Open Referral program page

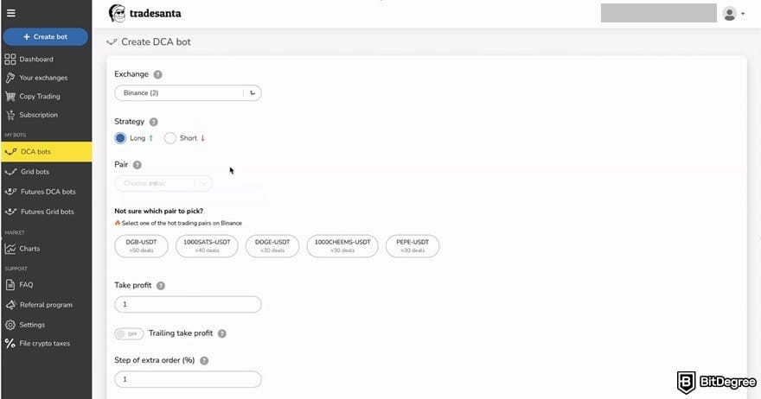pos(46,305)
